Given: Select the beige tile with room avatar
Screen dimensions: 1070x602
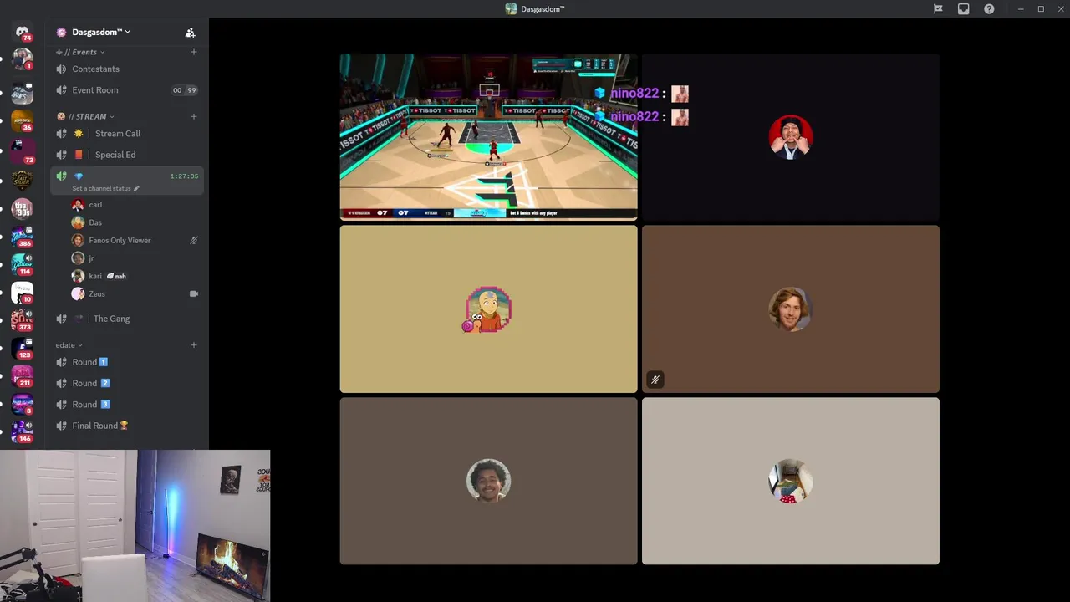Looking at the screenshot, I should (x=791, y=481).
